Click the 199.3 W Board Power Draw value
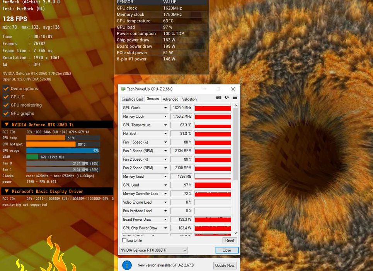The width and height of the screenshot is (373, 271). (x=182, y=219)
